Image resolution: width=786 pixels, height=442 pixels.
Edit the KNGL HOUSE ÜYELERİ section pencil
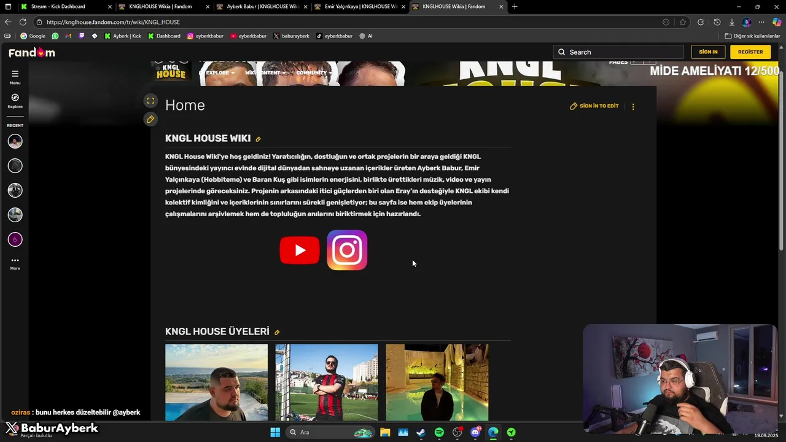pos(277,332)
